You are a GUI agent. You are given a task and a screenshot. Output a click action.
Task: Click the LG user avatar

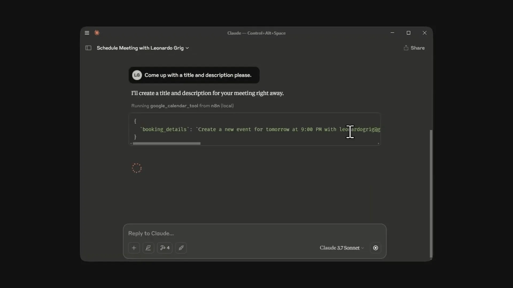click(137, 75)
